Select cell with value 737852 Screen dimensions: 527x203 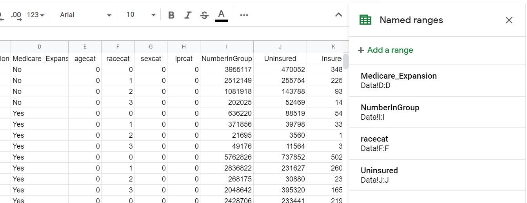click(280, 157)
